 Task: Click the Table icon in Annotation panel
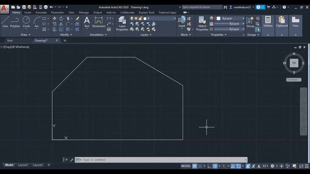109,29
